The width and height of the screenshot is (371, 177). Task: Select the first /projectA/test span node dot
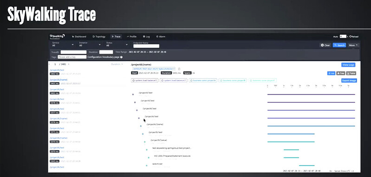tap(133, 95)
